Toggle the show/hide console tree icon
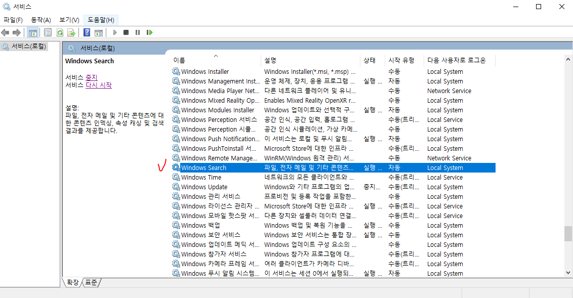Viewport: 573px width, 298px height. pos(32,32)
